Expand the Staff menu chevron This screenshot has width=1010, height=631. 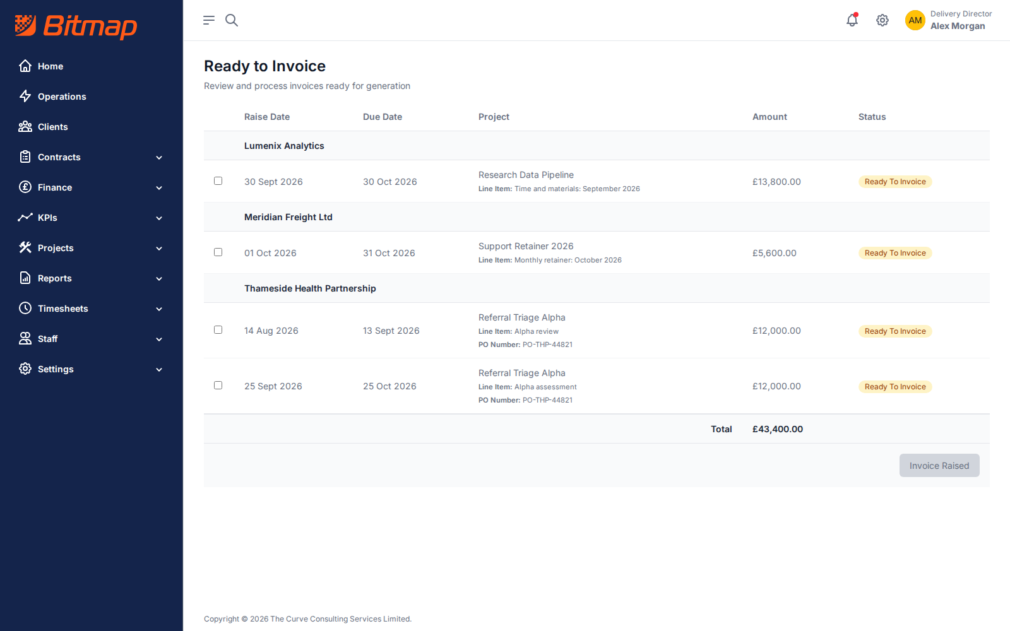(159, 339)
